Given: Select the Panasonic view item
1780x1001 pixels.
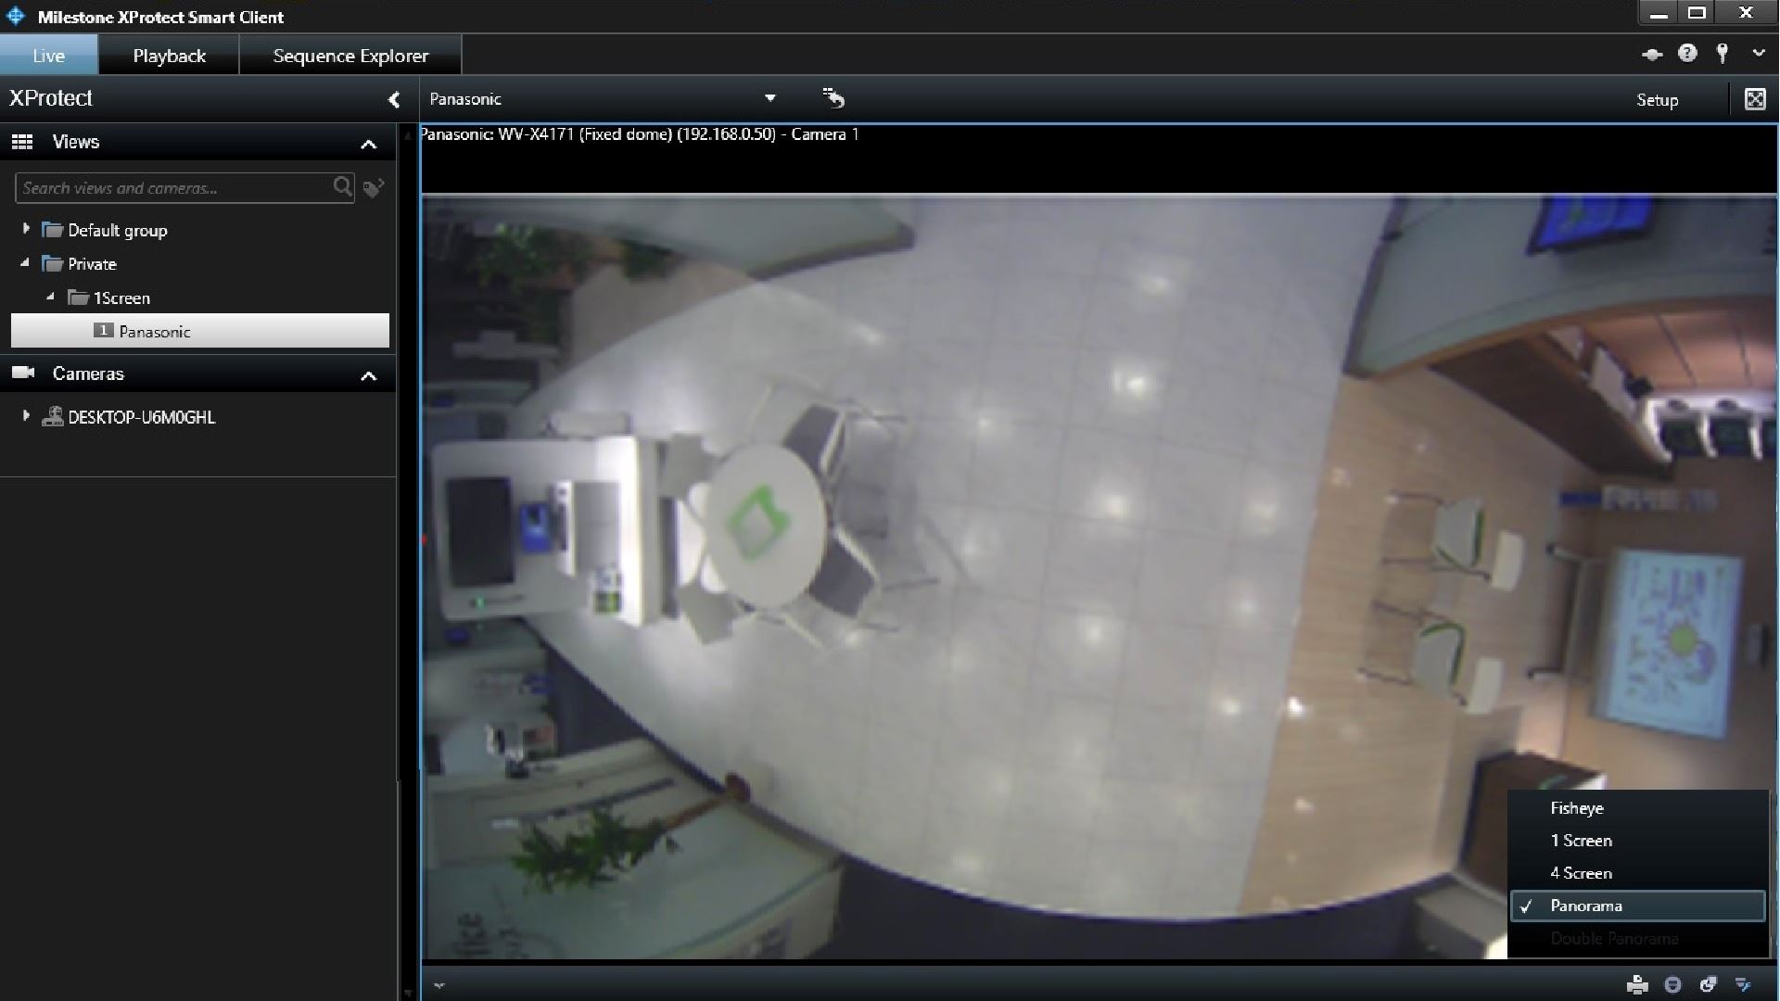Looking at the screenshot, I should pos(200,331).
